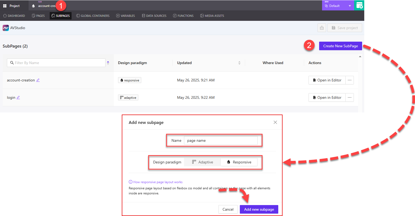The width and height of the screenshot is (415, 216).
Task: Click the AVStudio logo icon
Action: point(6,28)
